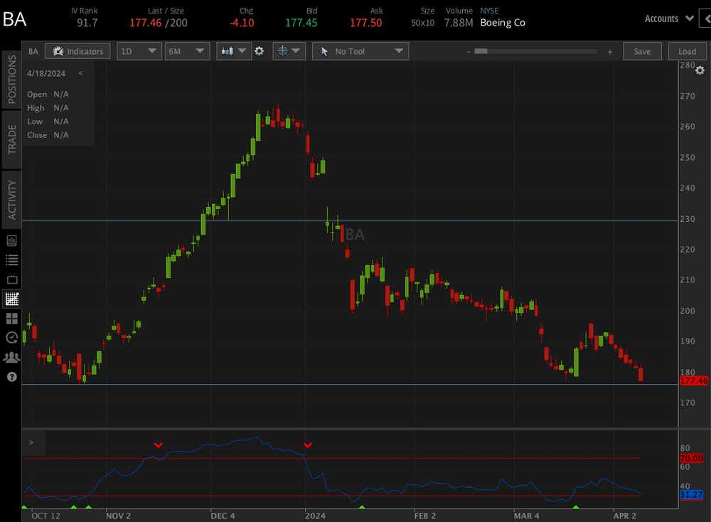Open the news/quote page sidebar icon
Viewport: 711px width, 522px height.
[x=12, y=240]
